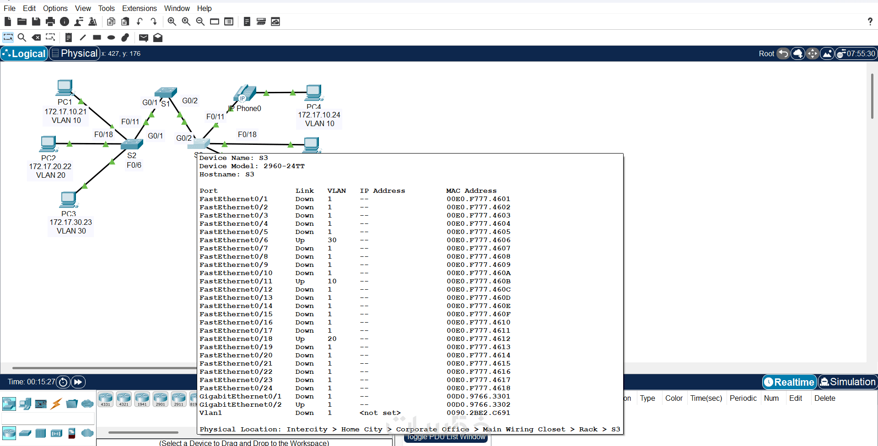The width and height of the screenshot is (878, 446).
Task: Open the Tools menu
Action: click(x=107, y=8)
